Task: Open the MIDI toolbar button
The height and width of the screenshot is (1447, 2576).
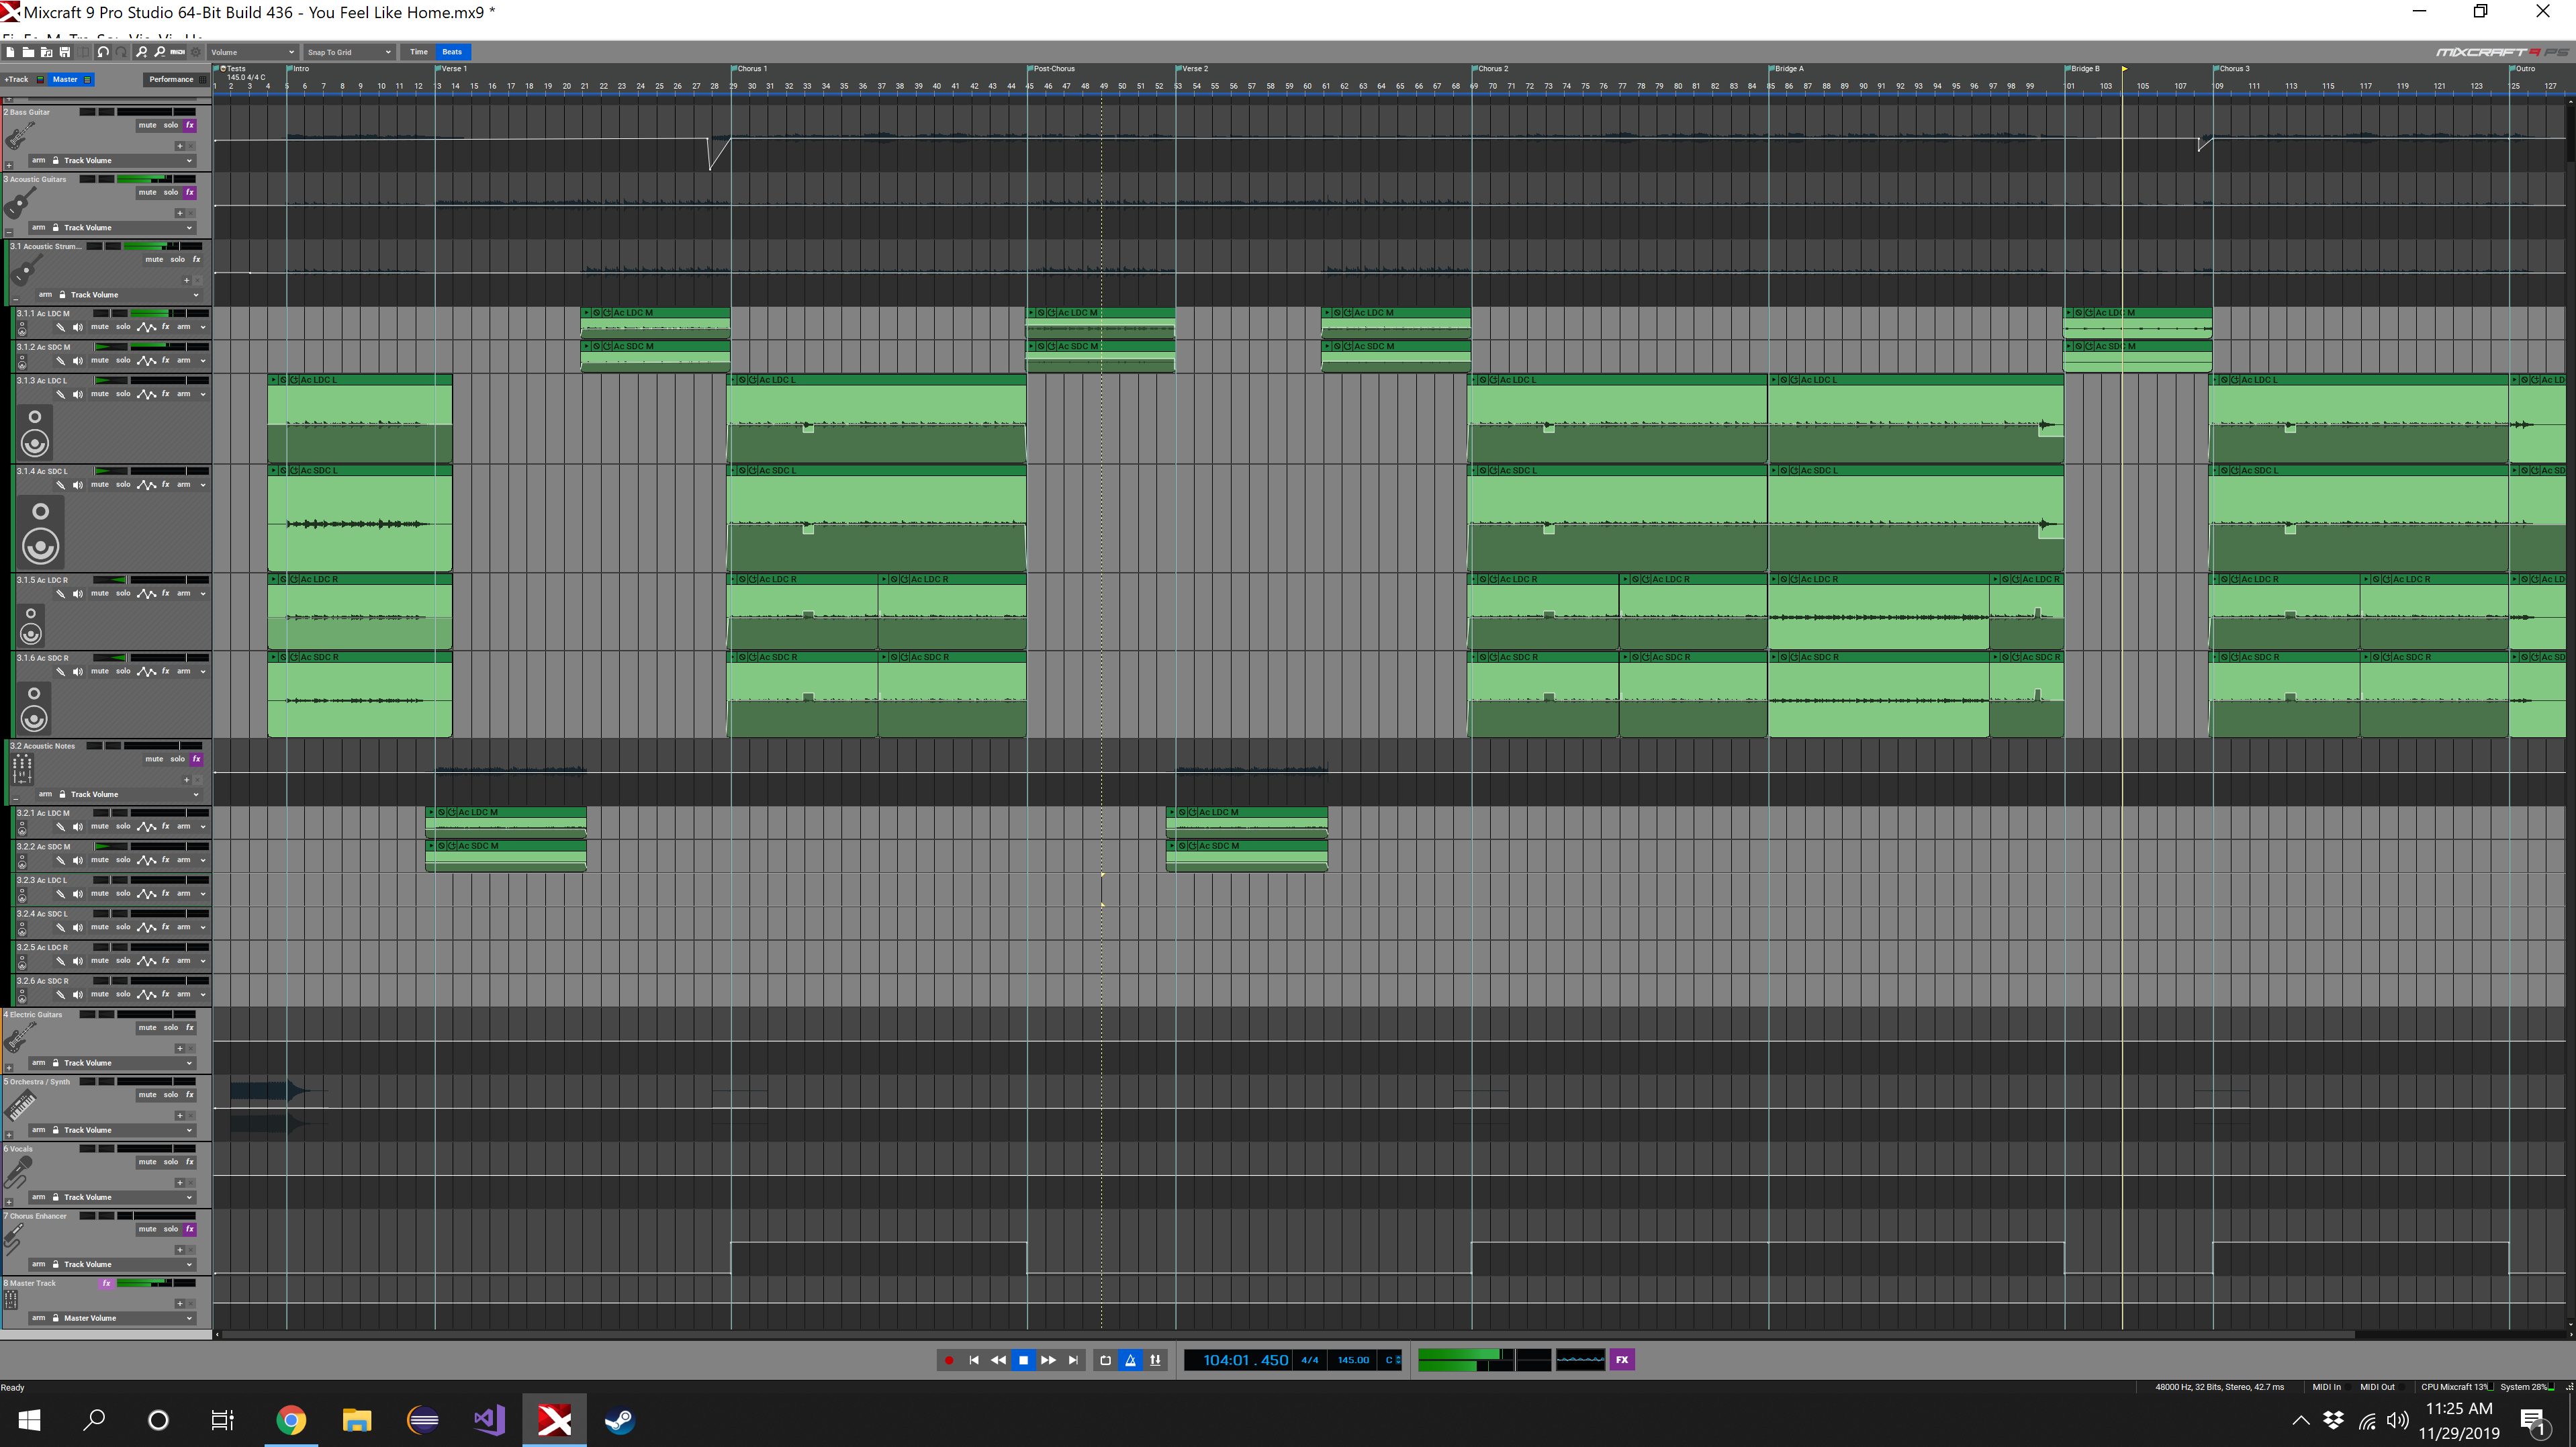Action: (x=177, y=52)
